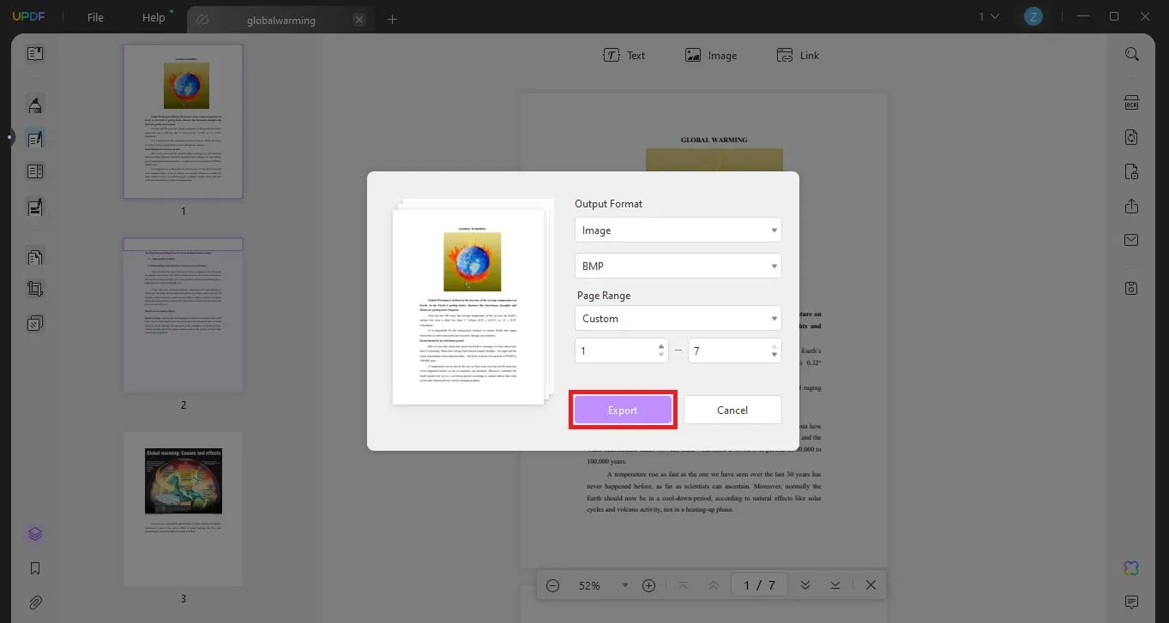Open the Comments panel icon at bottom right

(1132, 602)
